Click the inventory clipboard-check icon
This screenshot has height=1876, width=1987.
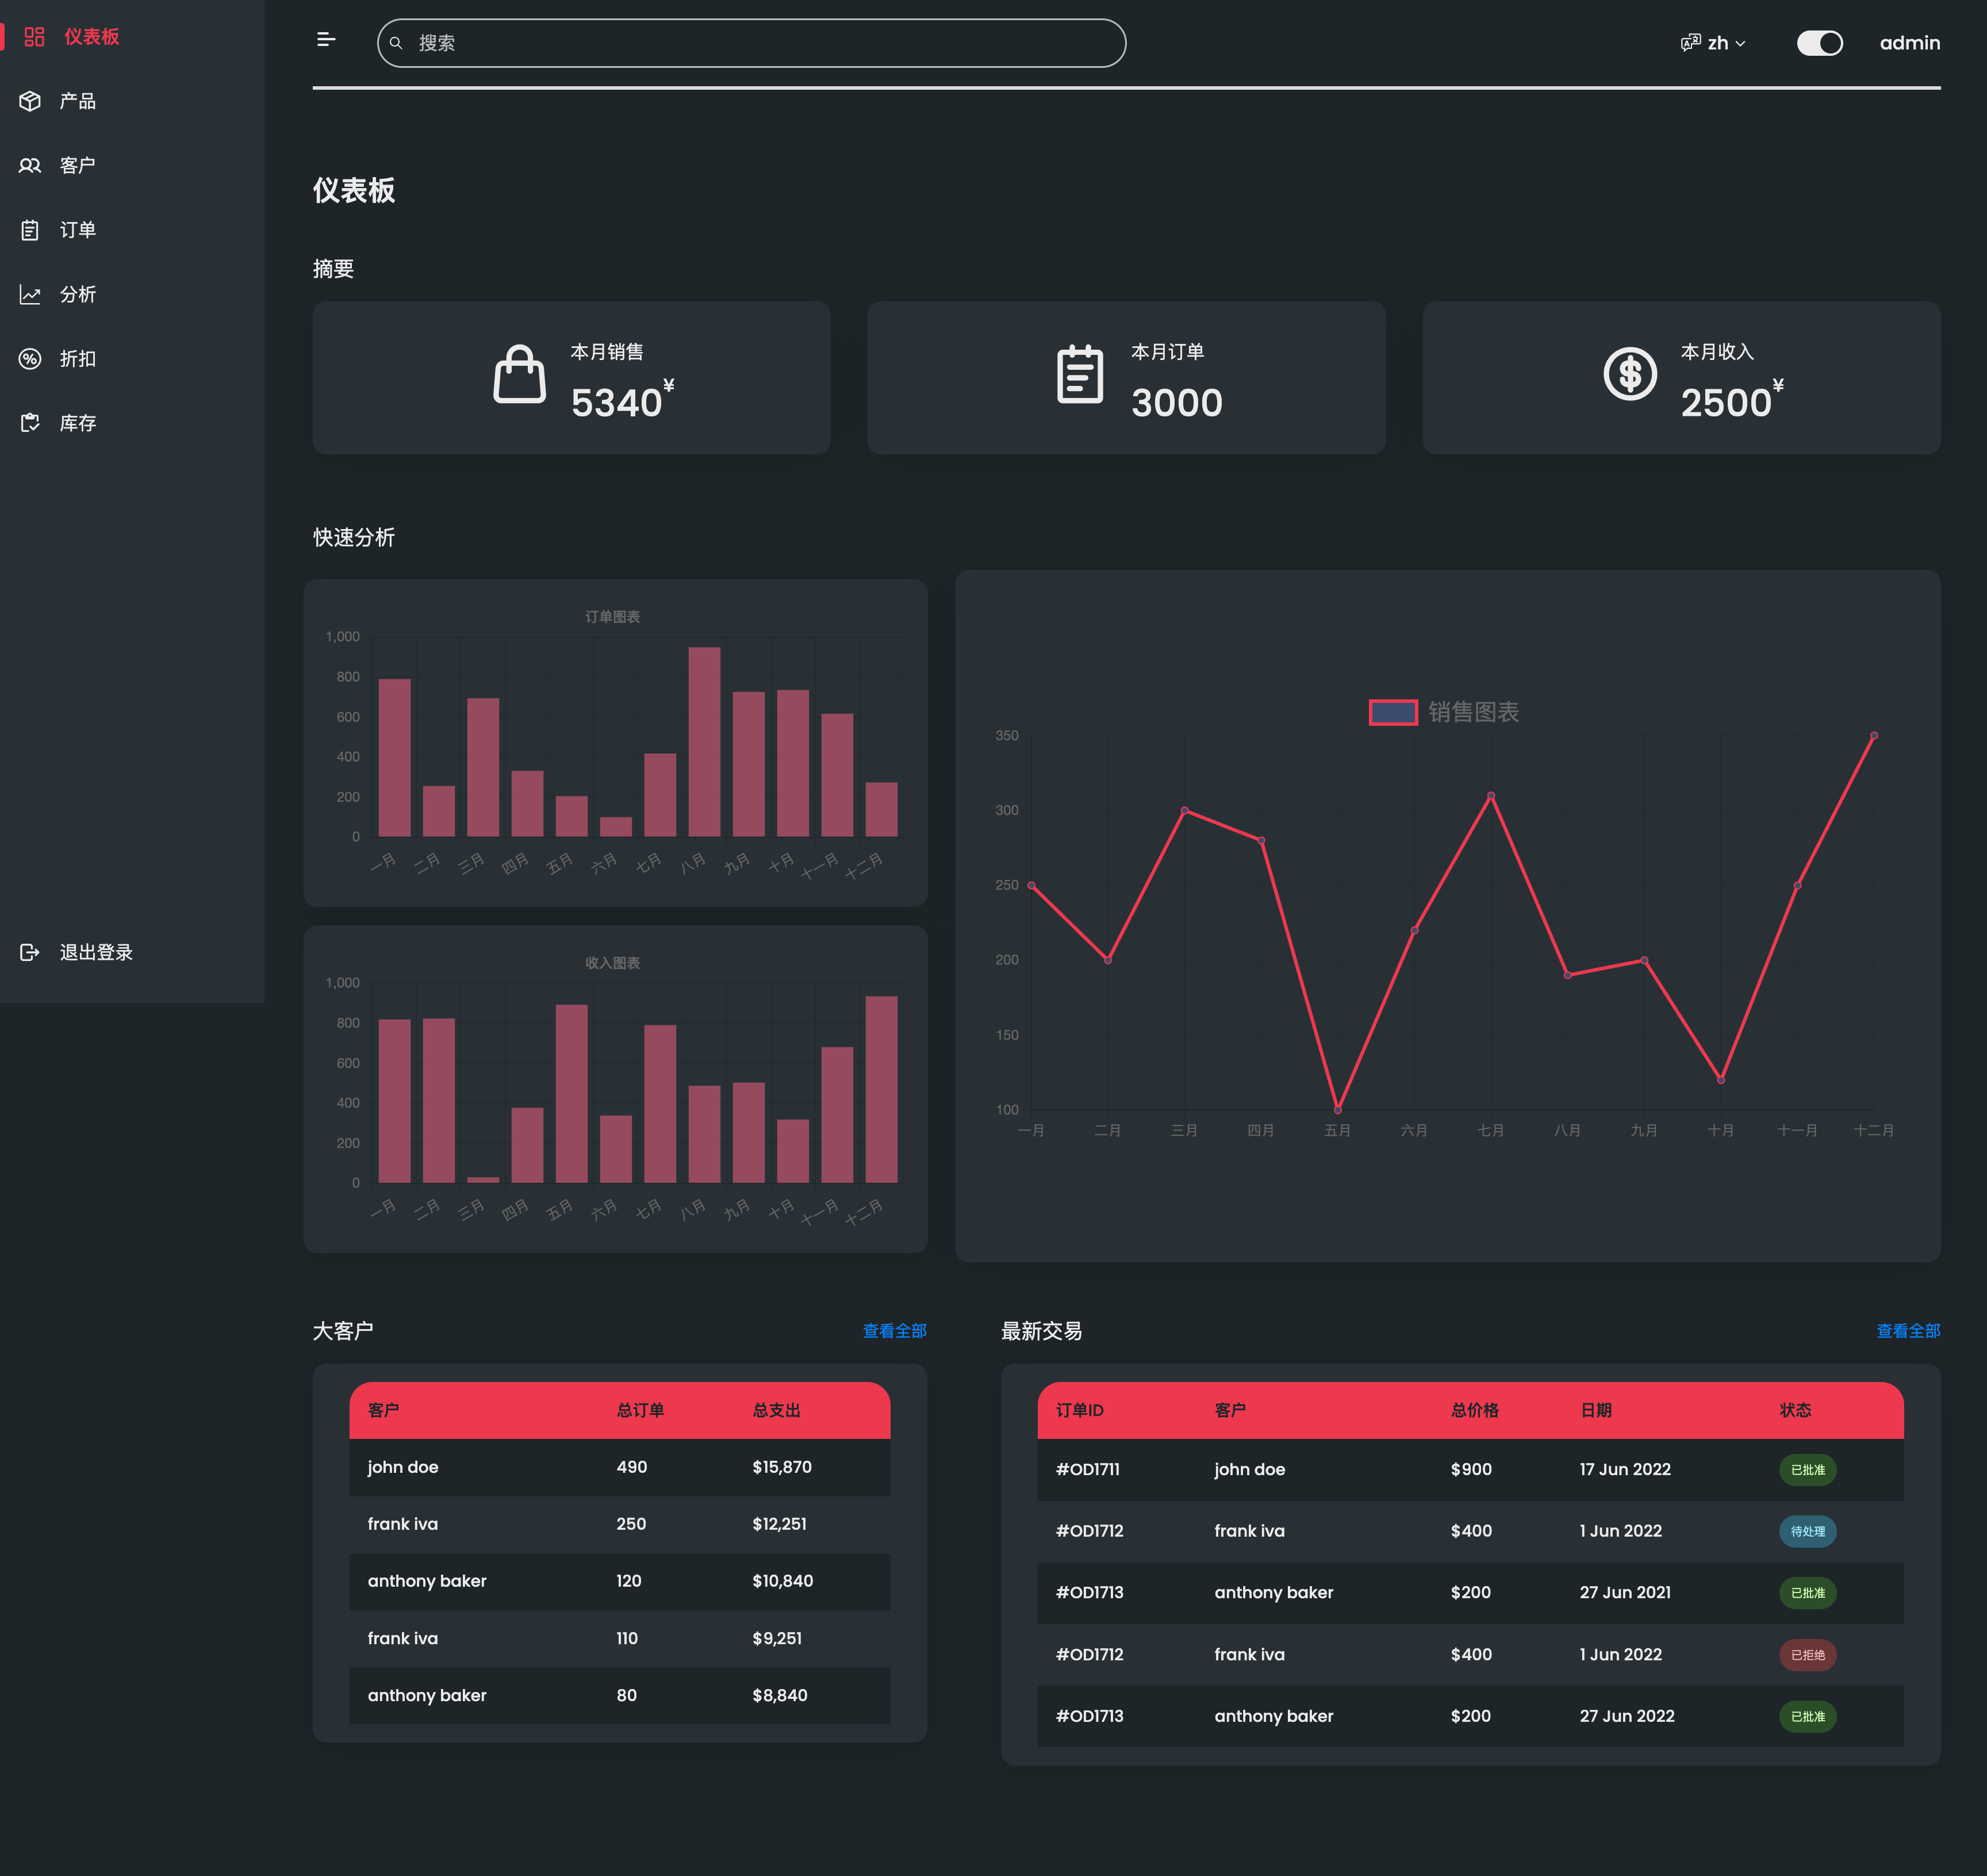[x=30, y=423]
